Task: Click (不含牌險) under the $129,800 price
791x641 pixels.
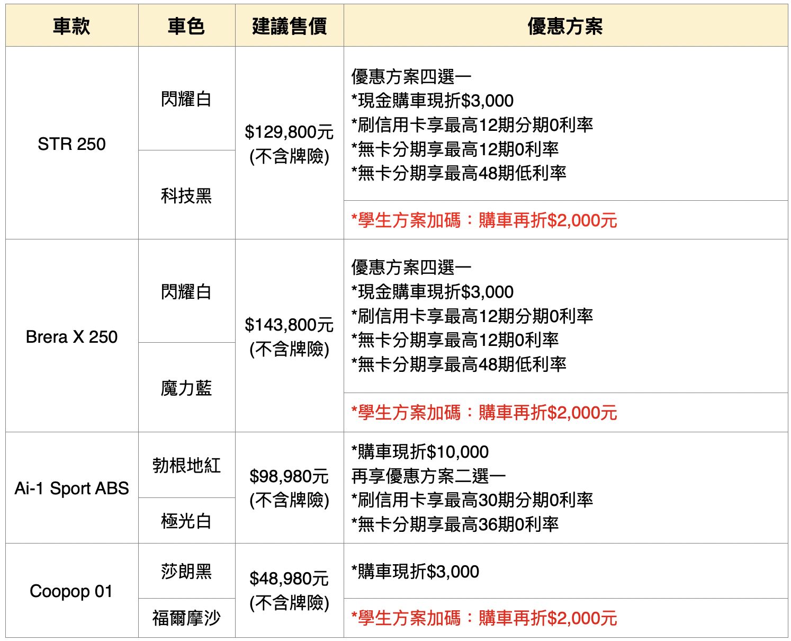Action: tap(289, 156)
